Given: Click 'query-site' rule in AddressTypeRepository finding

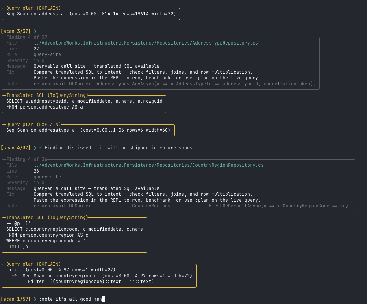Looking at the screenshot, I should [x=47, y=55].
